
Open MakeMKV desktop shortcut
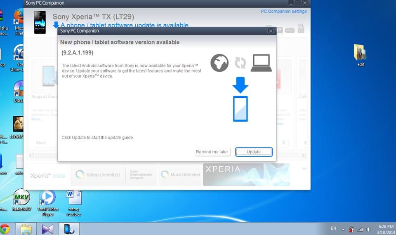point(21,200)
